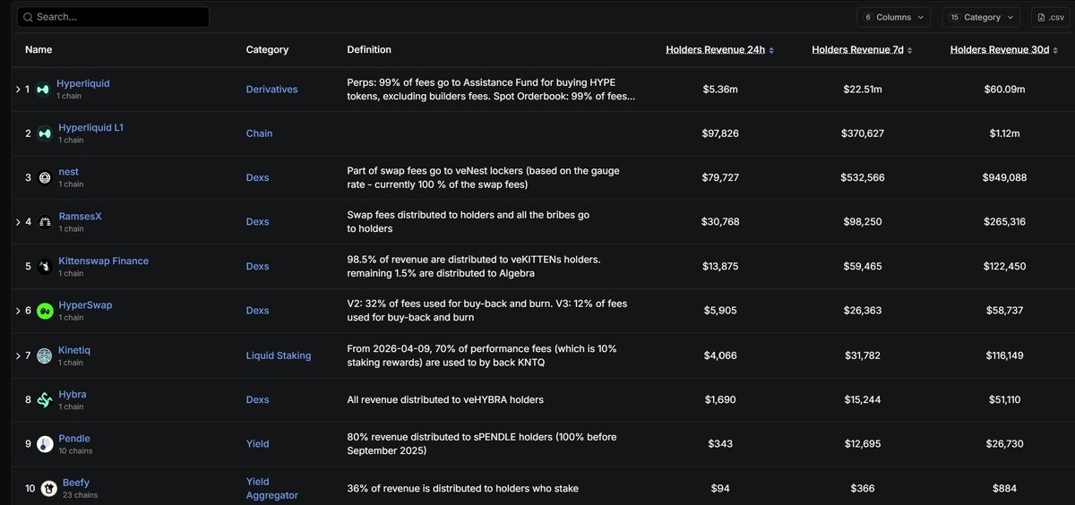Screen dimensions: 1075x505
Task: Open the Columns dropdown
Action: click(x=893, y=17)
